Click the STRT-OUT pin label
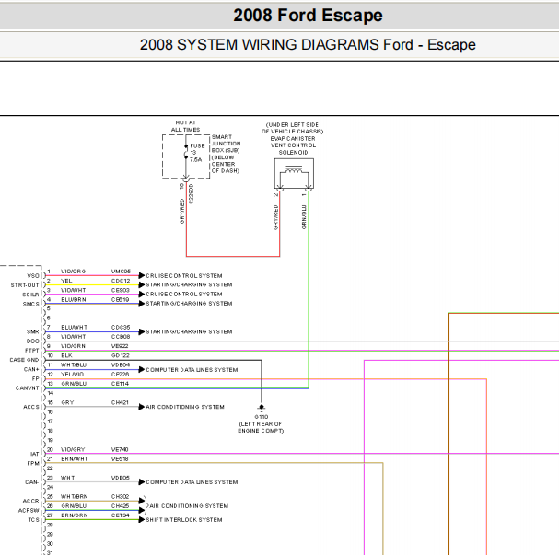The image size is (559, 555). (x=25, y=285)
